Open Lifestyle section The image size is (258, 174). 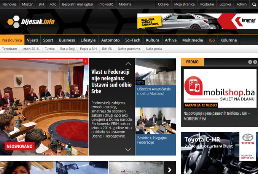coord(88,40)
